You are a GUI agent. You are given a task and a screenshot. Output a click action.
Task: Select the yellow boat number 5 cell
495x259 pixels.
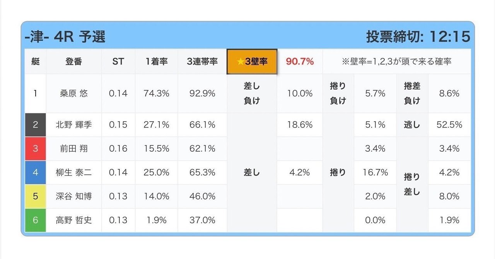point(36,196)
